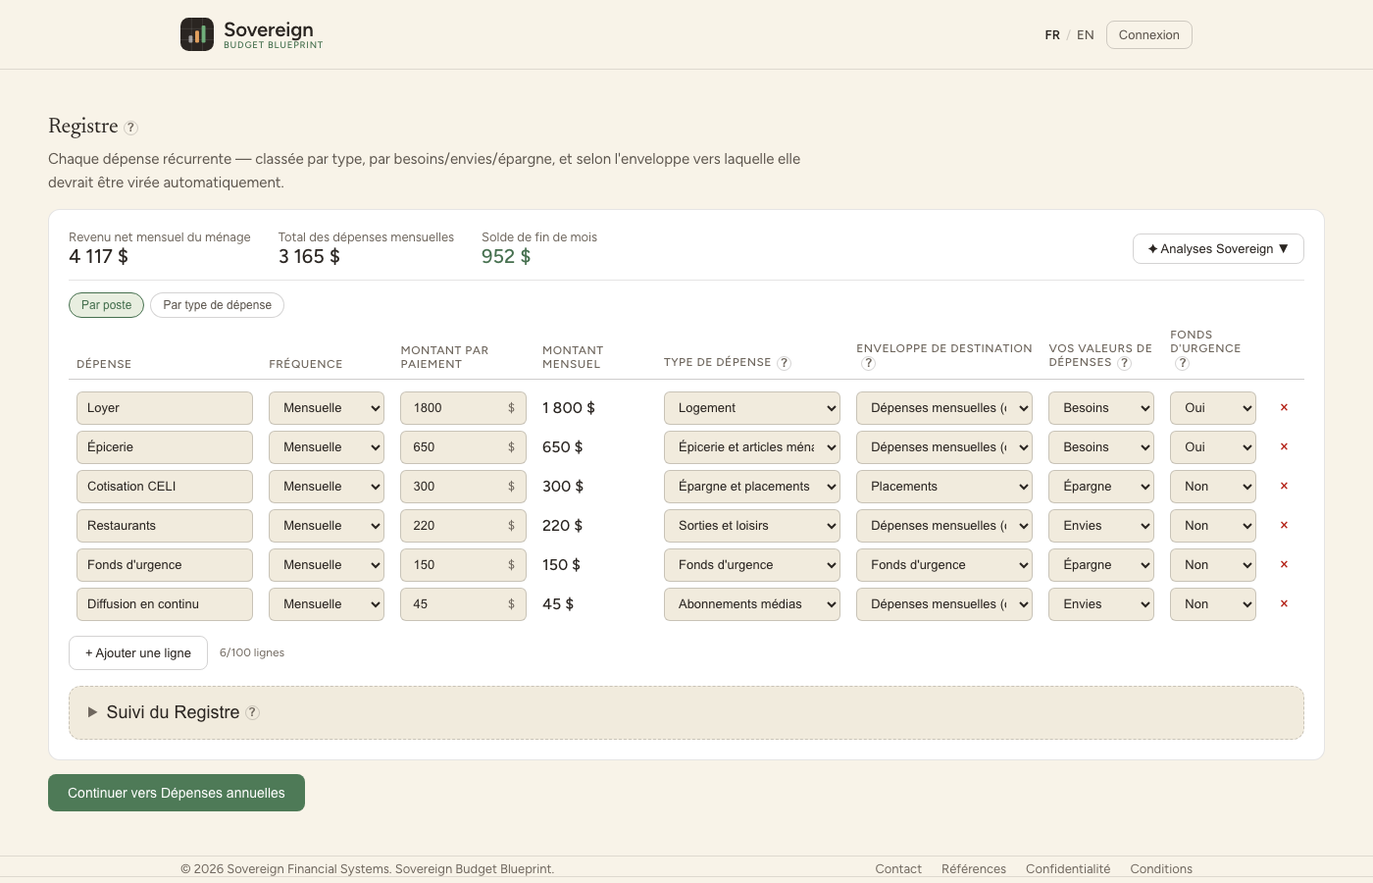
Task: Open Épargne values dropdown in Cotisation CELI row
Action: point(1101,487)
